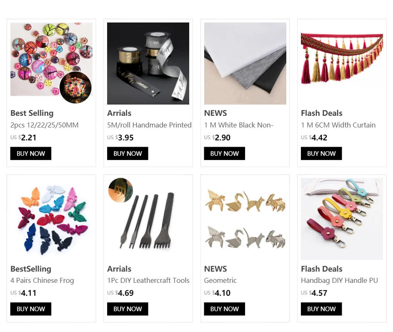Click BUY NOW under the $4.42 curtain trim
Screen dimensions: 393x332
pos(321,153)
